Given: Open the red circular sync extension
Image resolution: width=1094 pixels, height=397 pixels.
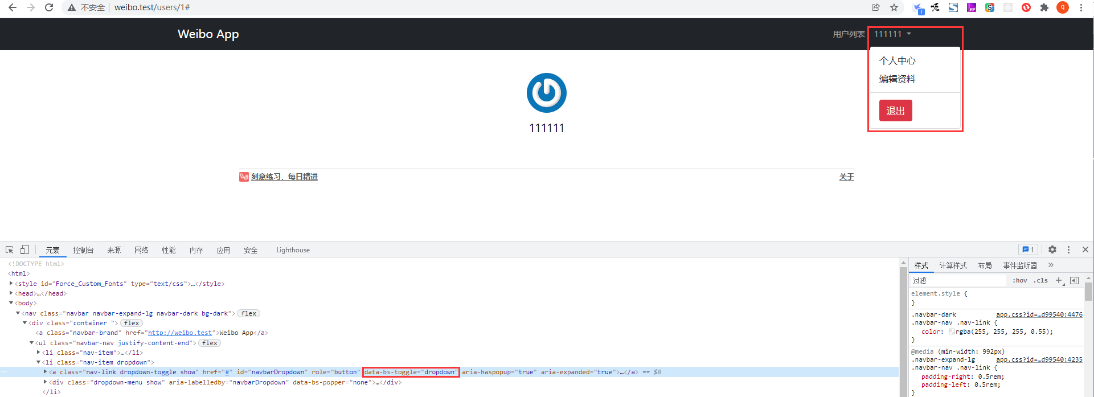Looking at the screenshot, I should point(1026,7).
